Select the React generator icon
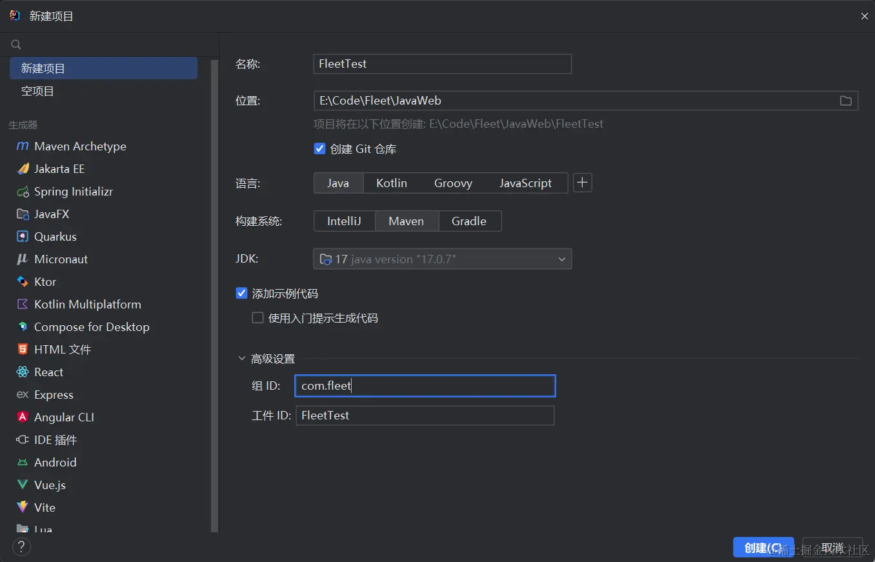The height and width of the screenshot is (562, 875). 23,372
